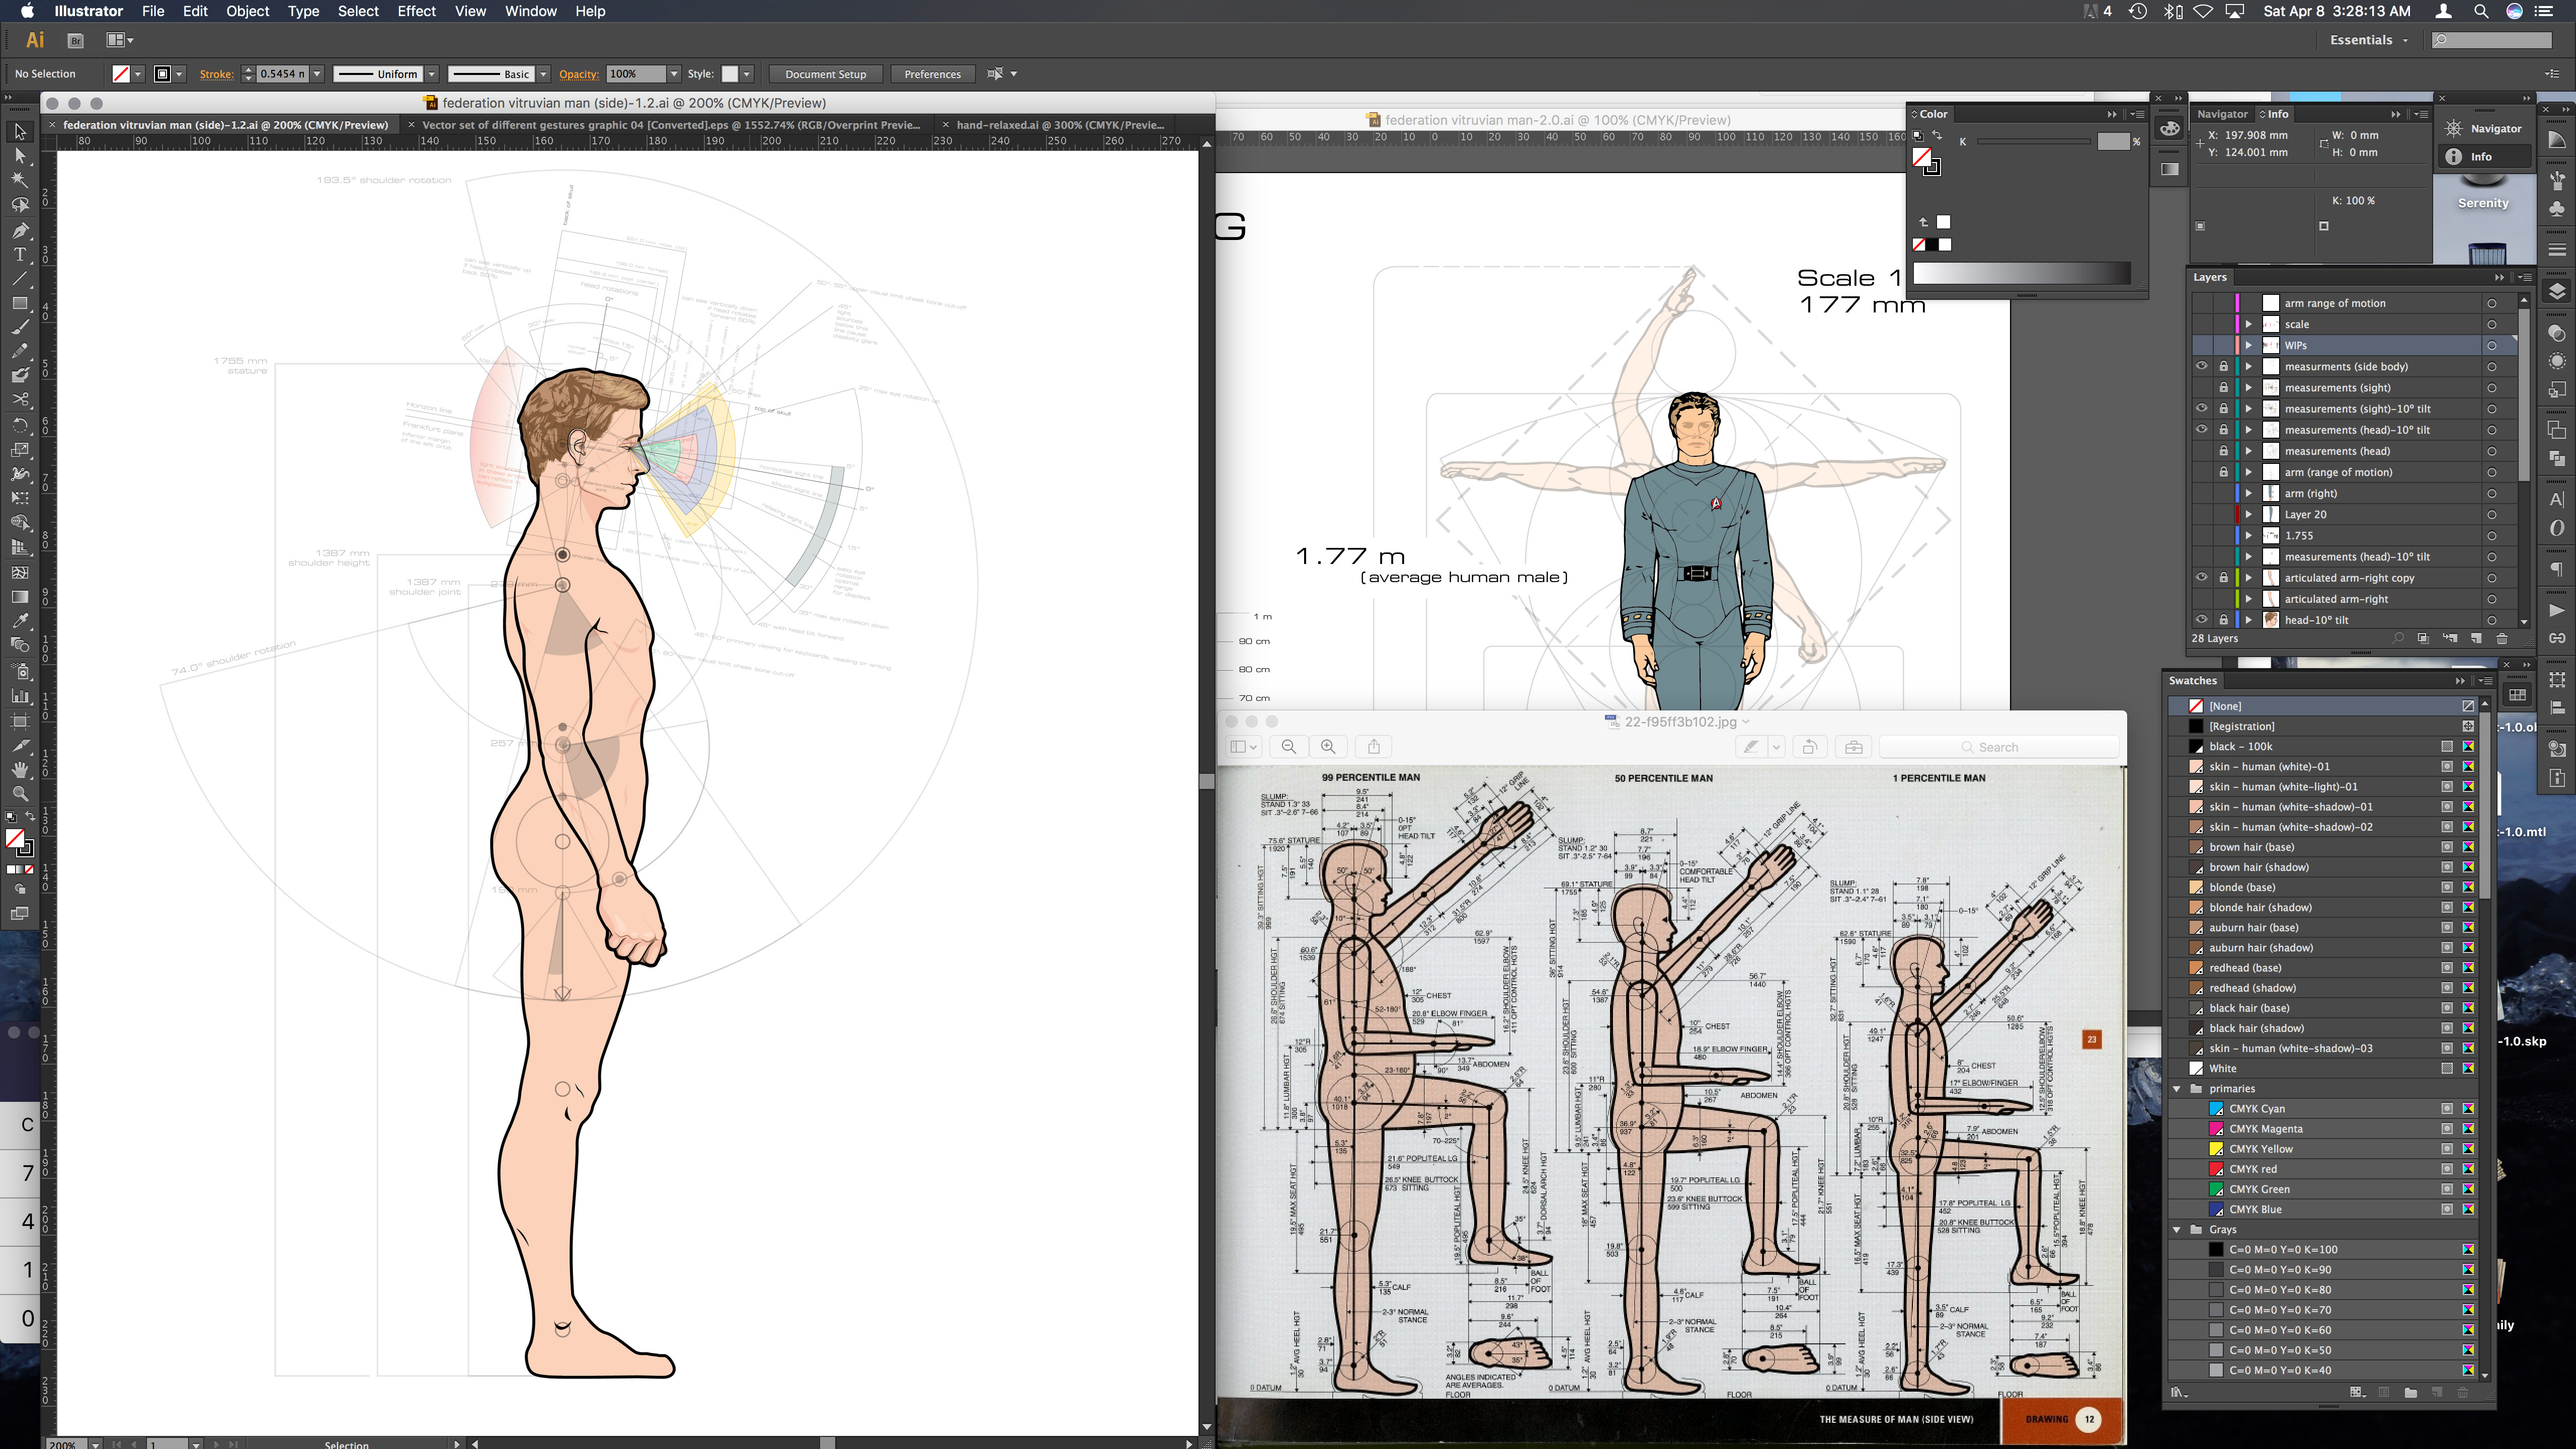Image resolution: width=2576 pixels, height=1449 pixels.
Task: Open the Opacity dropdown
Action: (674, 74)
